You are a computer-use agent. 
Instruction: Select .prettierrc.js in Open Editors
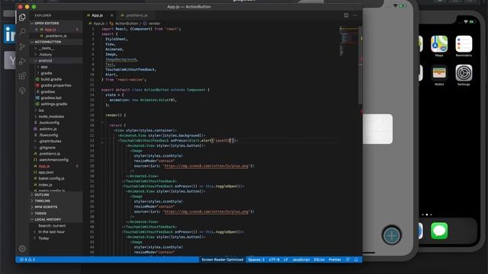pos(56,36)
